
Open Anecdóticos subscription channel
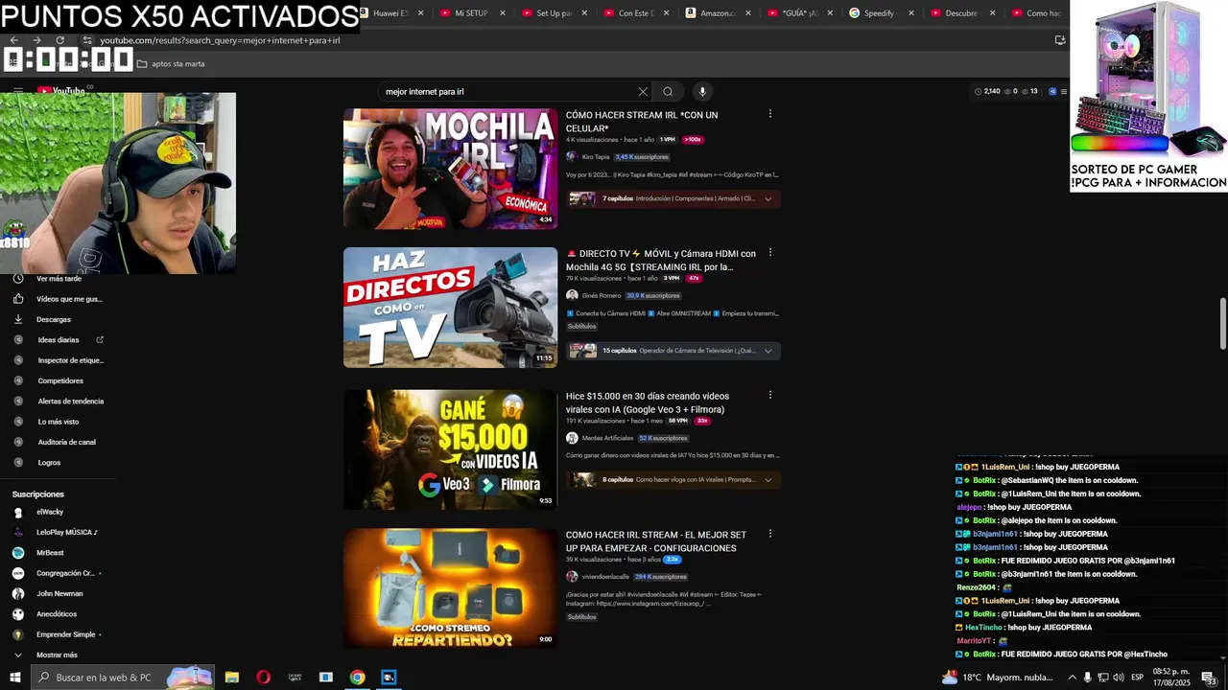point(58,614)
